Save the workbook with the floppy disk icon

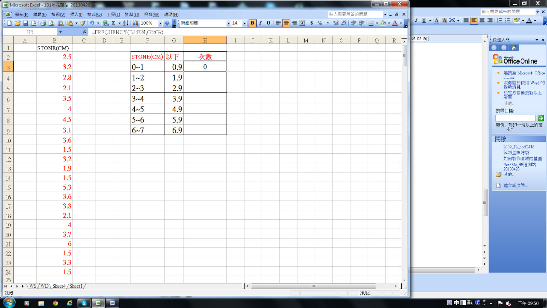(25, 23)
